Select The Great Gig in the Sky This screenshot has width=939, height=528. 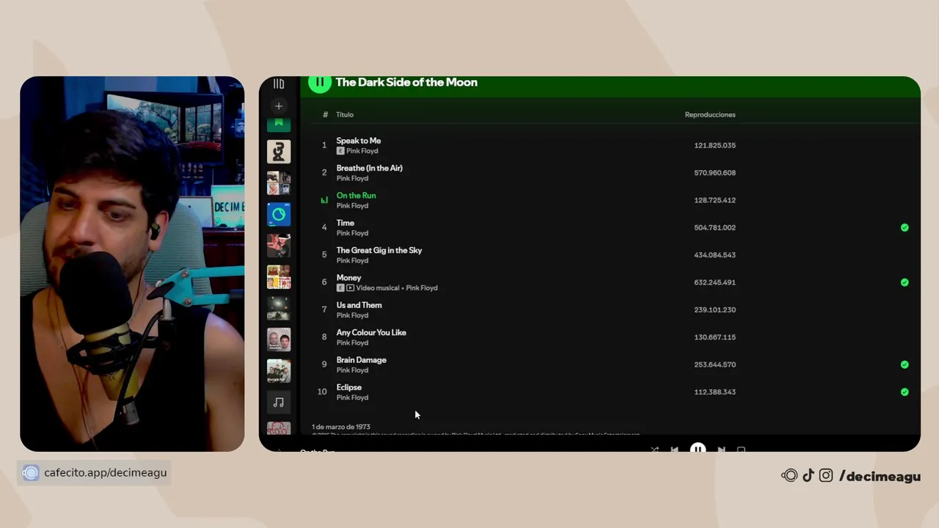[379, 250]
